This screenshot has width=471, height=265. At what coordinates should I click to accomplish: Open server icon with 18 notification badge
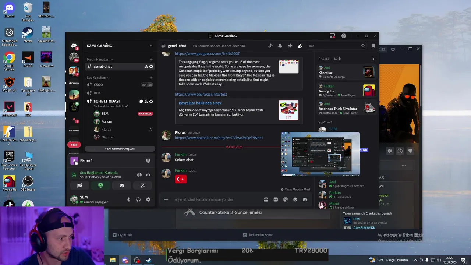point(74,57)
